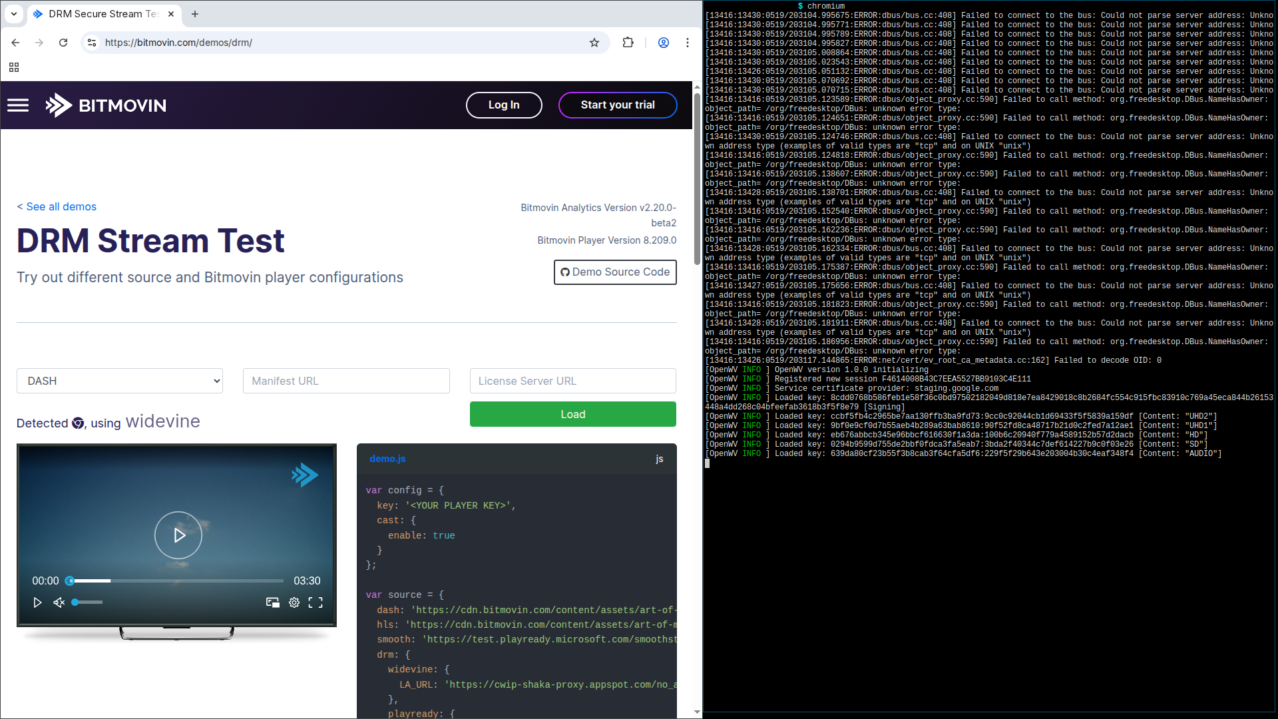
Task: Focus the License Server URL field
Action: point(573,381)
